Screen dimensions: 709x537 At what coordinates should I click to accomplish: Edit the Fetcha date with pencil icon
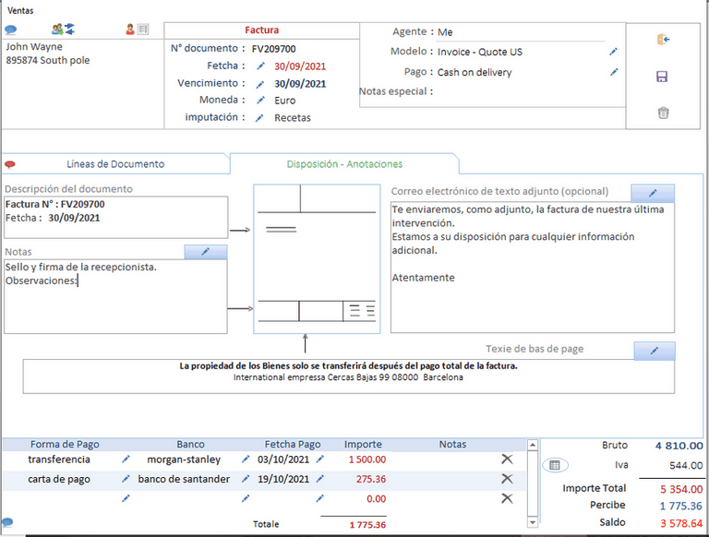click(260, 66)
